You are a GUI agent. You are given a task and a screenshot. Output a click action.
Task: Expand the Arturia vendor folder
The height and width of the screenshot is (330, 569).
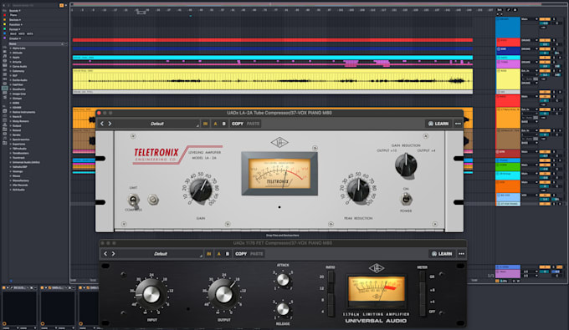pos(10,62)
